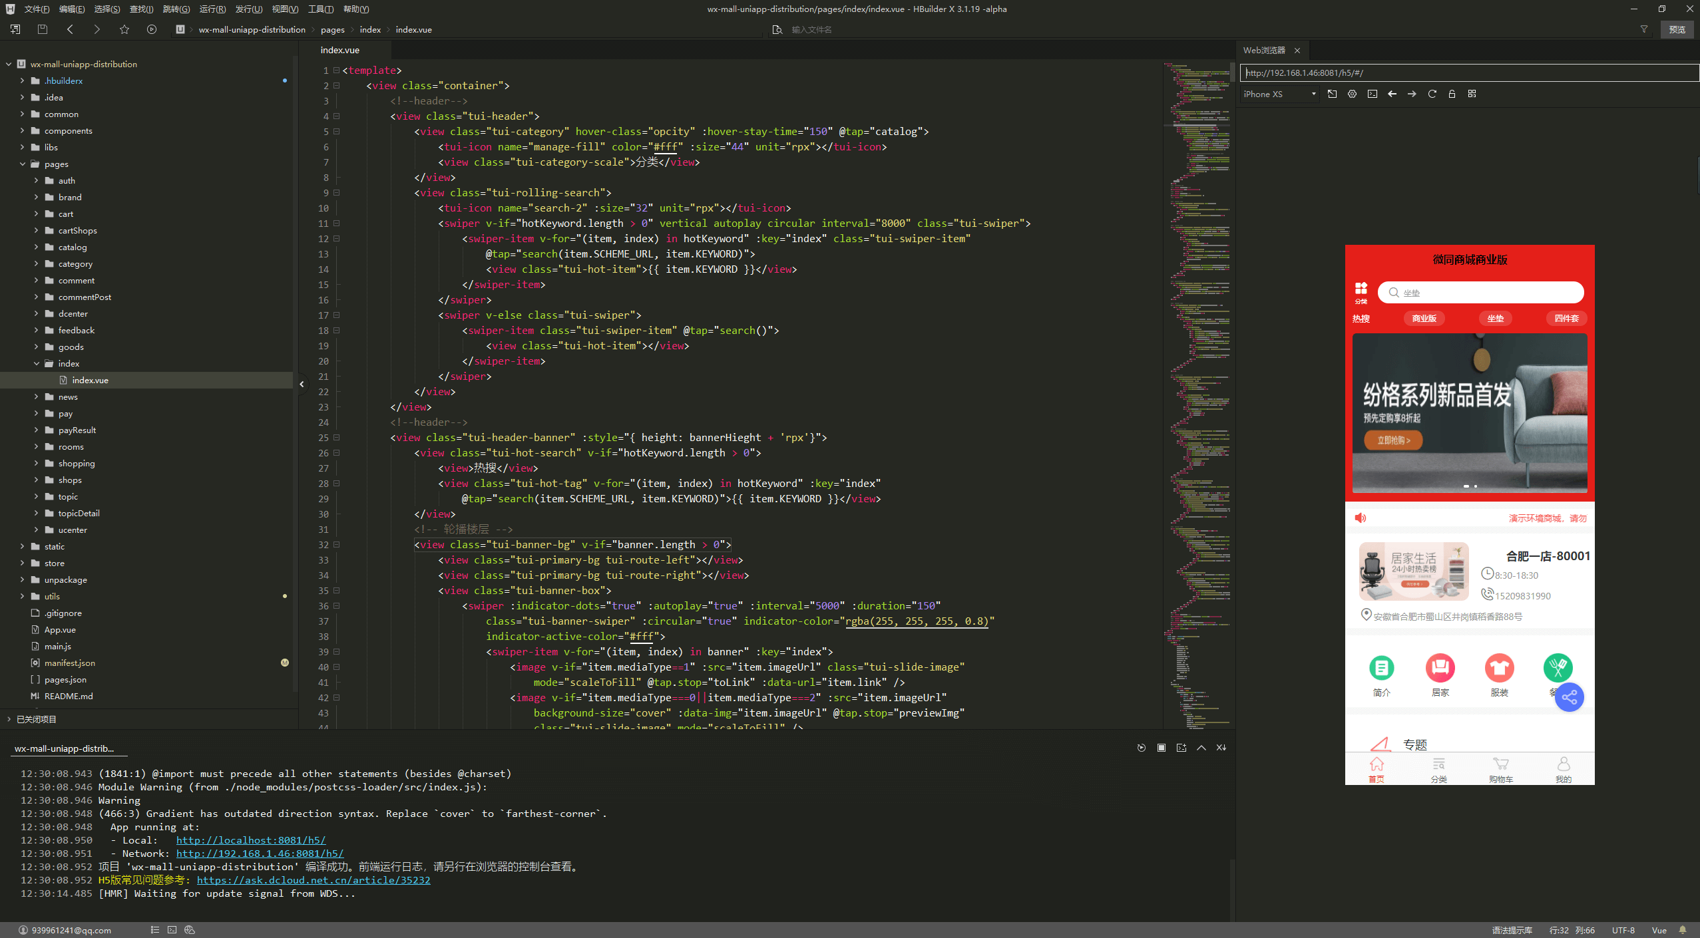
Task: Open the Tools menu
Action: tap(321, 9)
